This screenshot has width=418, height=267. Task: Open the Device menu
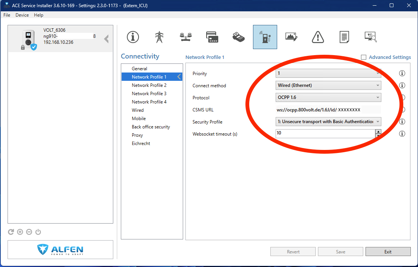click(x=22, y=15)
